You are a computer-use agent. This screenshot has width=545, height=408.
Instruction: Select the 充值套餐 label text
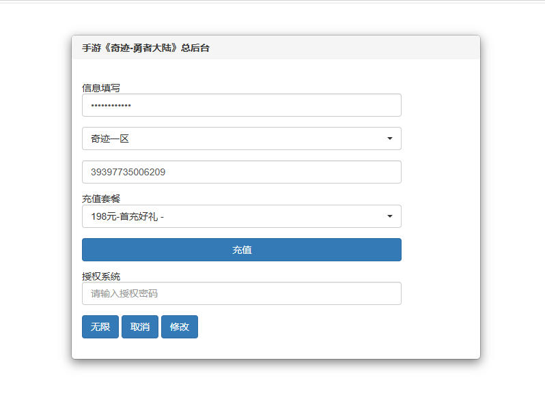tap(101, 199)
